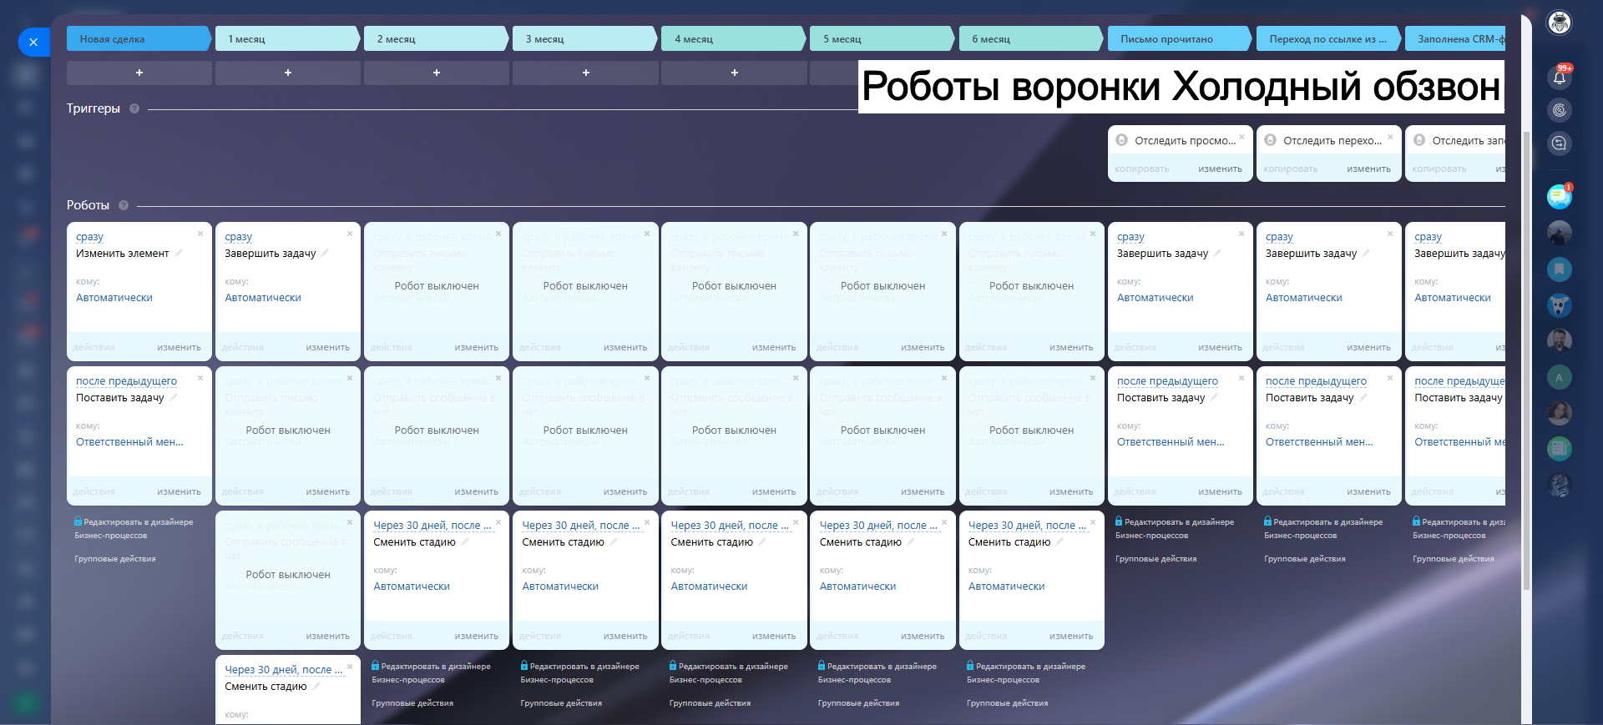Click изменить on disabled robot atop 3 месяц column
Viewport: 1603px width, 725px height.
coord(625,347)
